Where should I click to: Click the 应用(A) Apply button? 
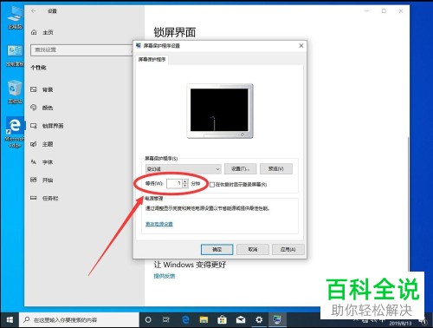pos(288,249)
